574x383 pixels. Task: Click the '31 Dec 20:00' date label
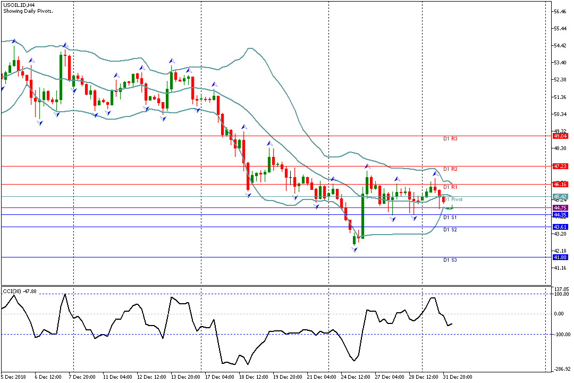(458, 377)
